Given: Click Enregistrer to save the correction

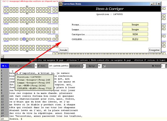Looking at the screenshot, I should click(x=154, y=50).
